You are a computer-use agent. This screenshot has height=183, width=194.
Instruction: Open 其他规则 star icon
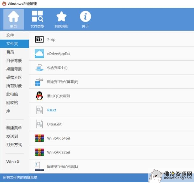point(61,17)
